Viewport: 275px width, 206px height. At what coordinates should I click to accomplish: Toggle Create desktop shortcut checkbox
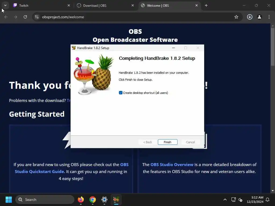[121, 93]
